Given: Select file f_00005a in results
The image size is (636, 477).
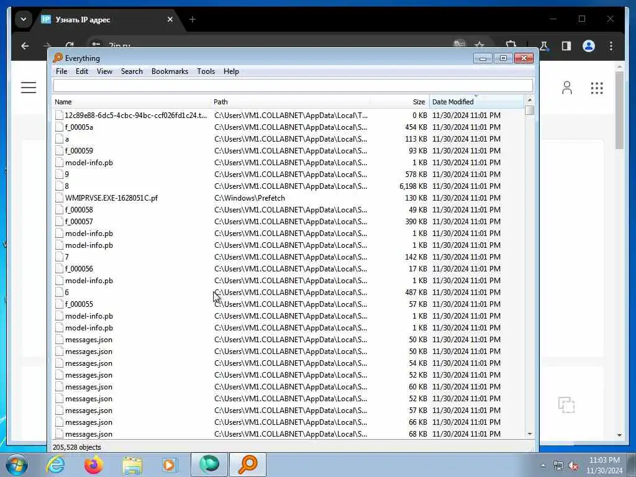Looking at the screenshot, I should click(79, 127).
